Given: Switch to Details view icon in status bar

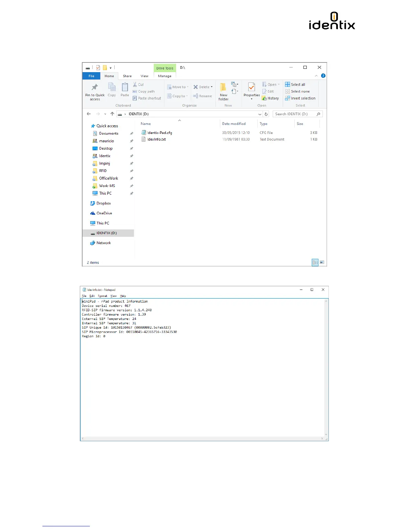Looking at the screenshot, I should coord(315,262).
